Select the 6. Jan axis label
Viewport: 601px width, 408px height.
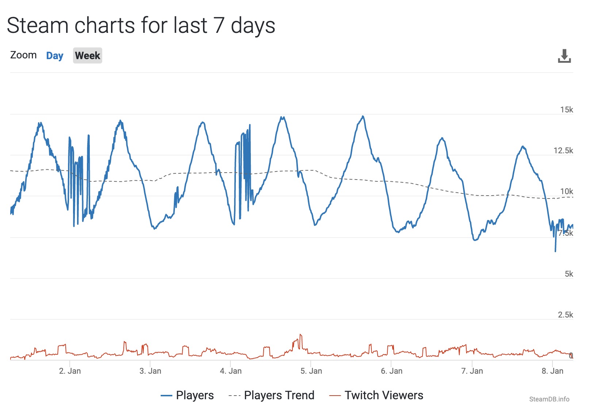click(x=391, y=371)
